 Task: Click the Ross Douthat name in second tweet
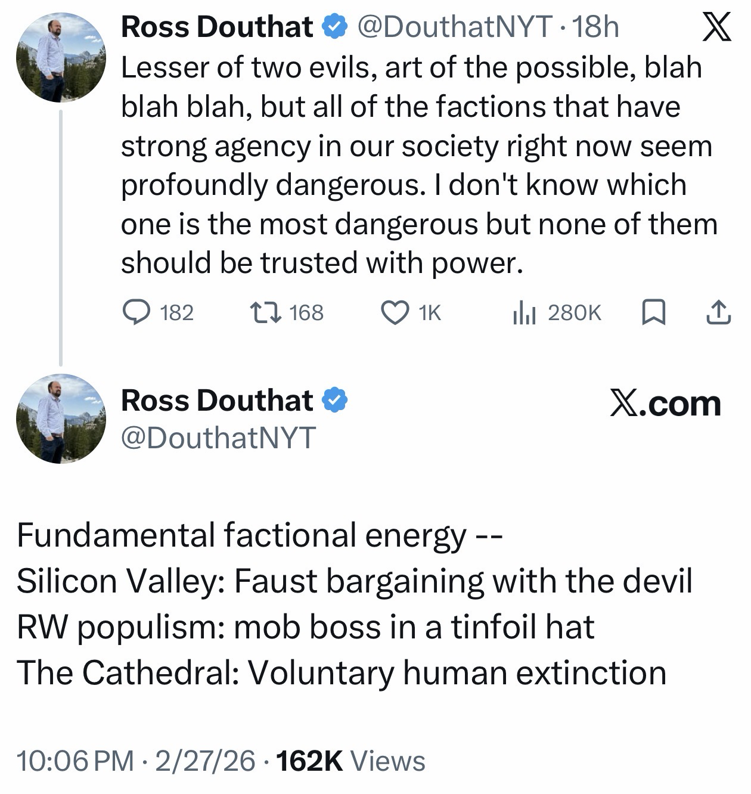(217, 400)
